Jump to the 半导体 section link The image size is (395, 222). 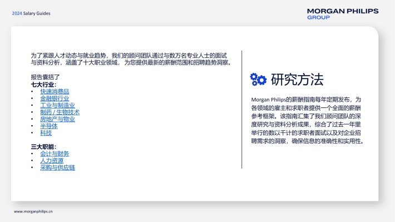click(49, 126)
